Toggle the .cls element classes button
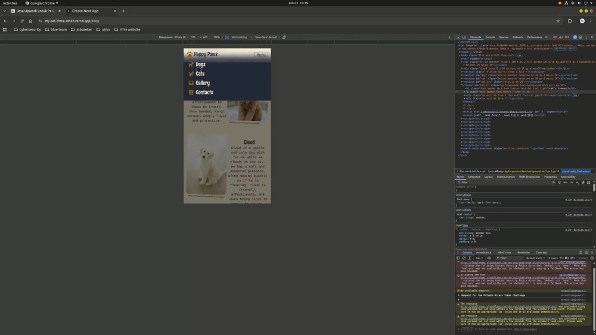Image resolution: width=596 pixels, height=335 pixels. pos(572,183)
